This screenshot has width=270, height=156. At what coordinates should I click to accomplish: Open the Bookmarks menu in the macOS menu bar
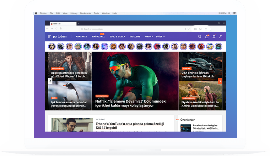tap(85, 13)
